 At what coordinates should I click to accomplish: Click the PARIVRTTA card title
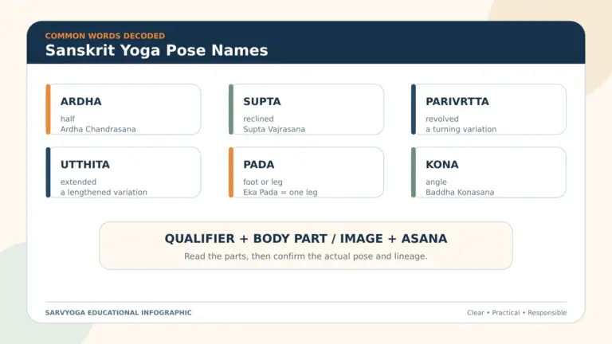(457, 101)
